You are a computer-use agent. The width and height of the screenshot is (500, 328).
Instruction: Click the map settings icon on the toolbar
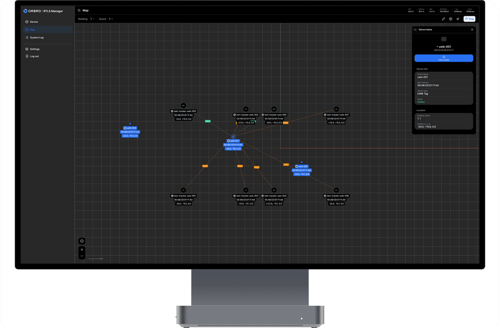point(451,19)
